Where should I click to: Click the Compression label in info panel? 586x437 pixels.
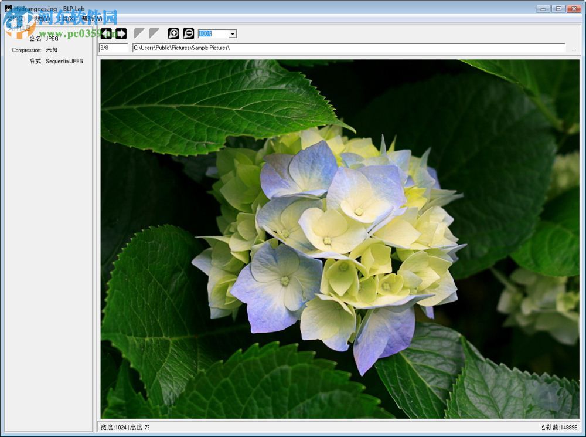(26, 50)
